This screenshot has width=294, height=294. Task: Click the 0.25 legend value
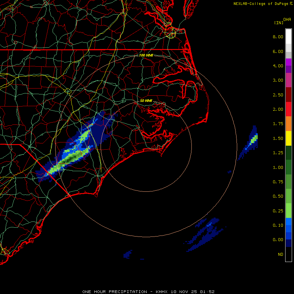pyautogui.click(x=278, y=211)
